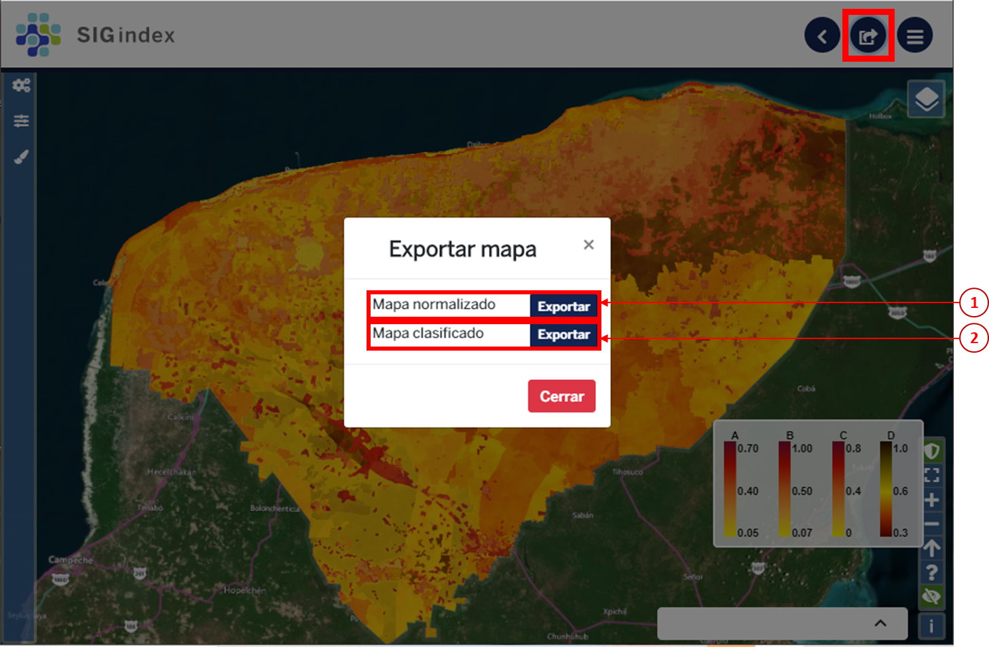
Task: Open the hamburger menu in header
Action: [914, 36]
